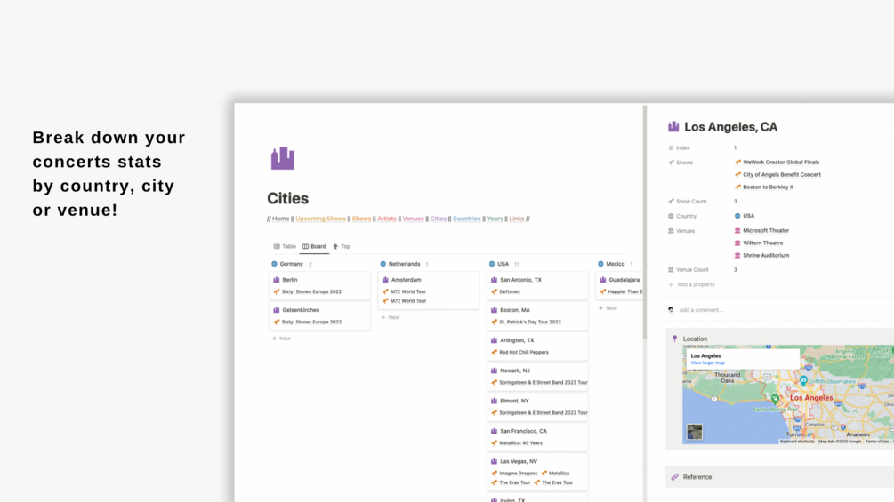Switch to the Board view tab
This screenshot has height=502, width=894.
tap(314, 246)
